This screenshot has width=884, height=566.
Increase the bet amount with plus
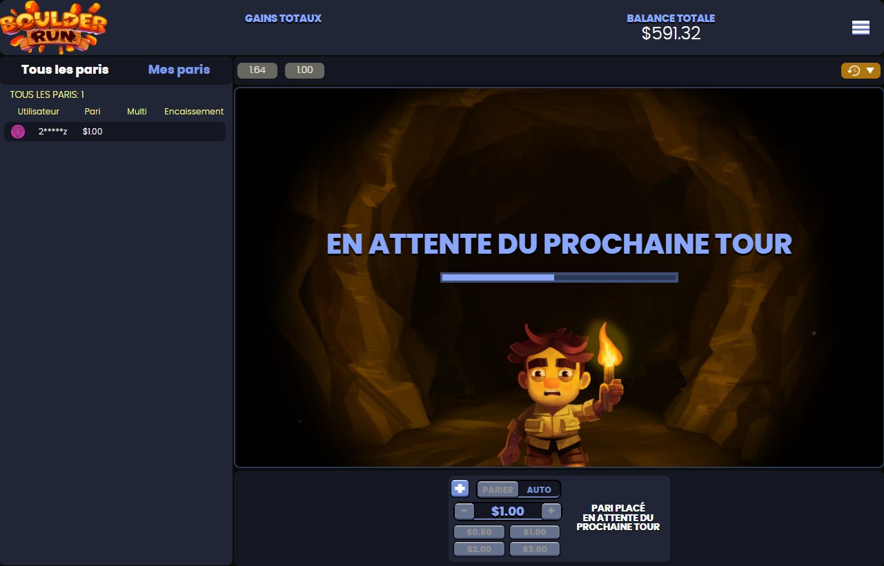click(x=551, y=511)
